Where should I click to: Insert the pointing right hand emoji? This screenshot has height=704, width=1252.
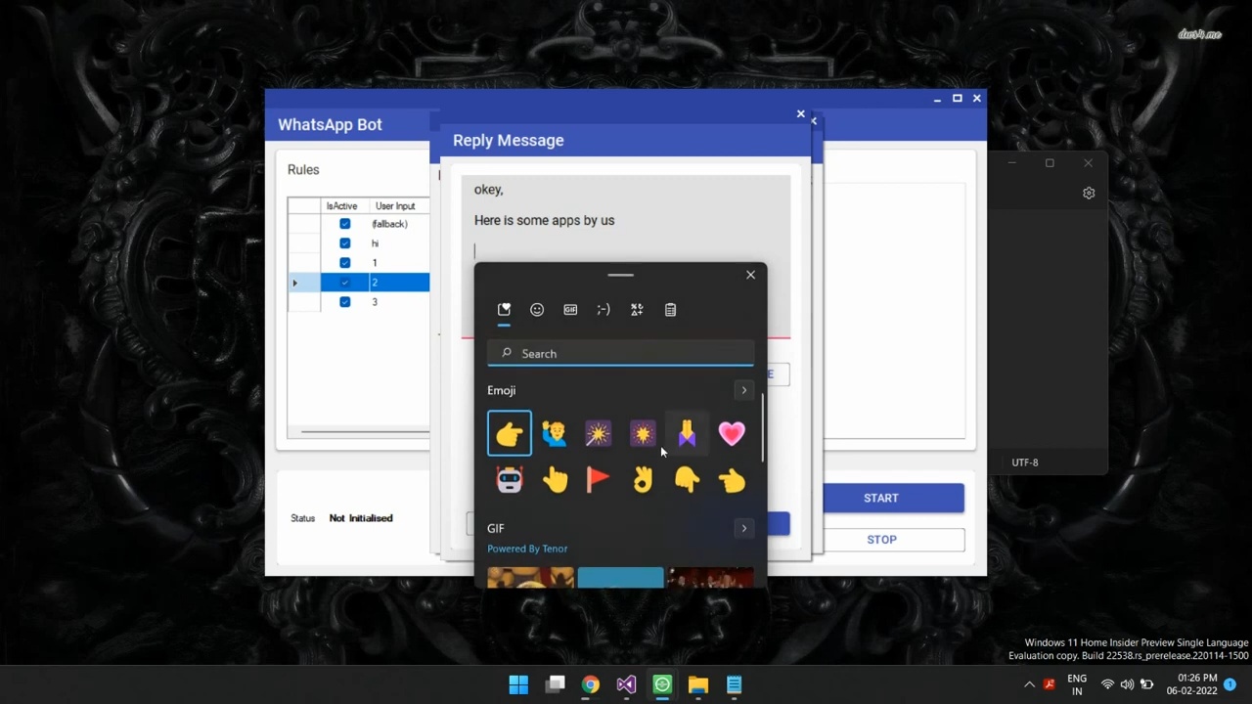pyautogui.click(x=510, y=433)
